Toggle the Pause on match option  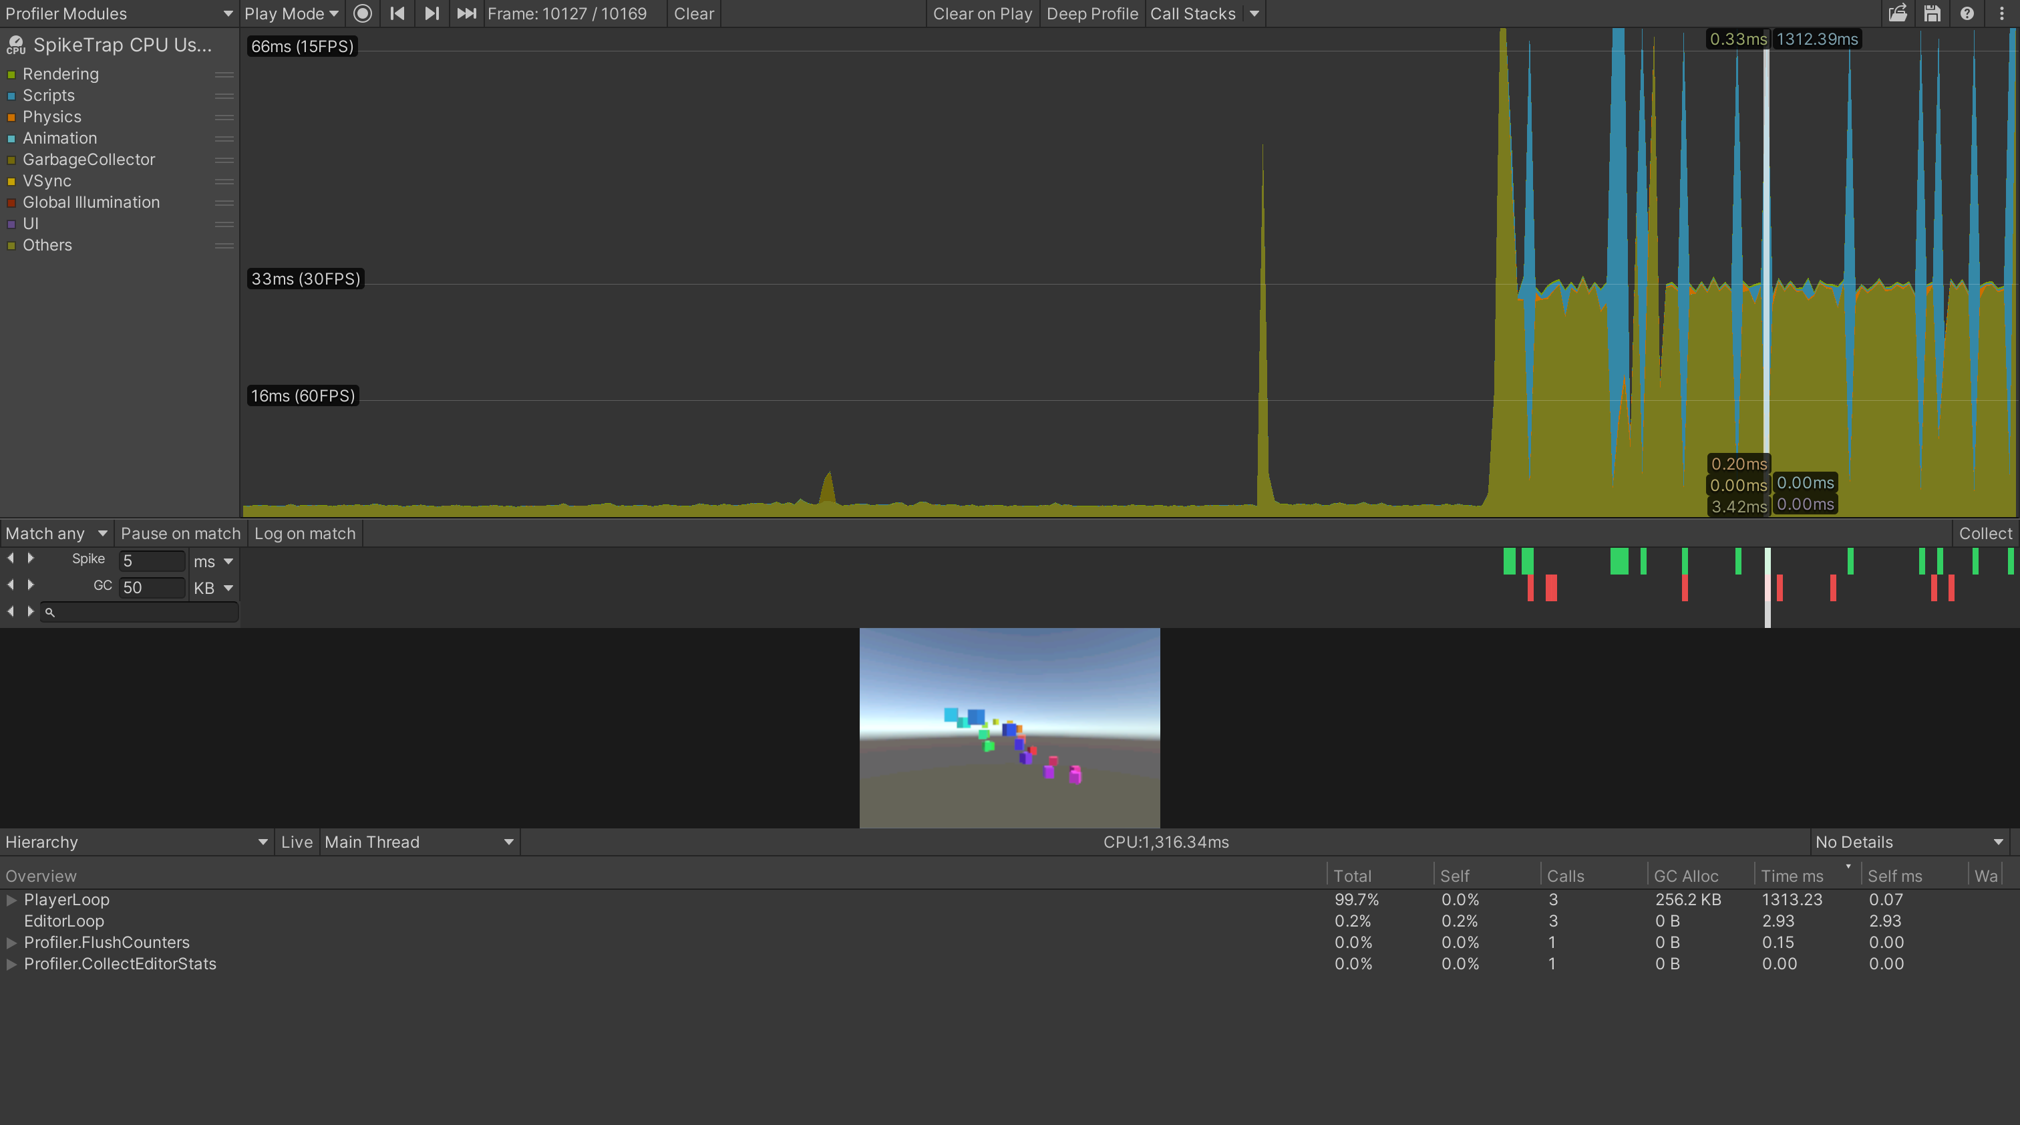180,533
